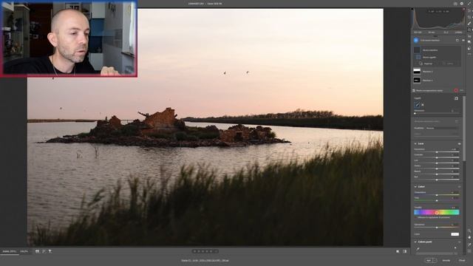The width and height of the screenshot is (473, 266).
Task: Click the blue Create new mask plus icon
Action: pos(416,40)
